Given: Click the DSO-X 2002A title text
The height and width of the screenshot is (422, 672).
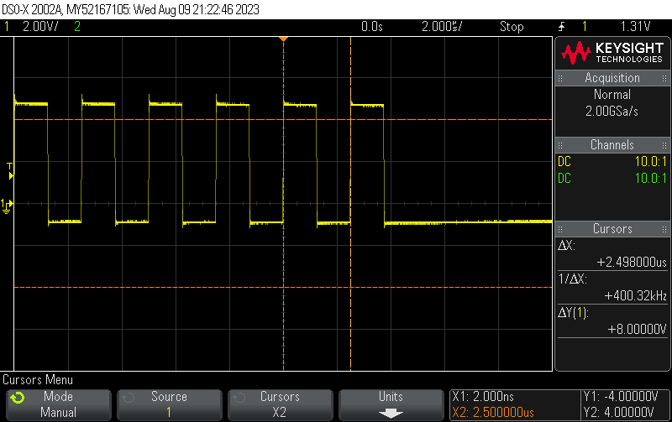Looking at the screenshot, I should (x=32, y=9).
